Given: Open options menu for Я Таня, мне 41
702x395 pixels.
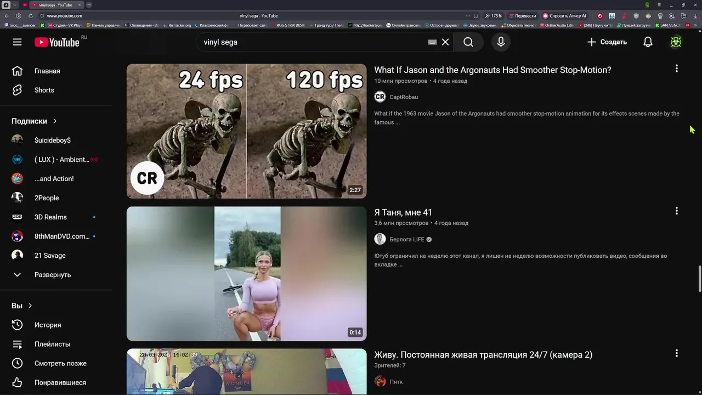Looking at the screenshot, I should click(676, 211).
